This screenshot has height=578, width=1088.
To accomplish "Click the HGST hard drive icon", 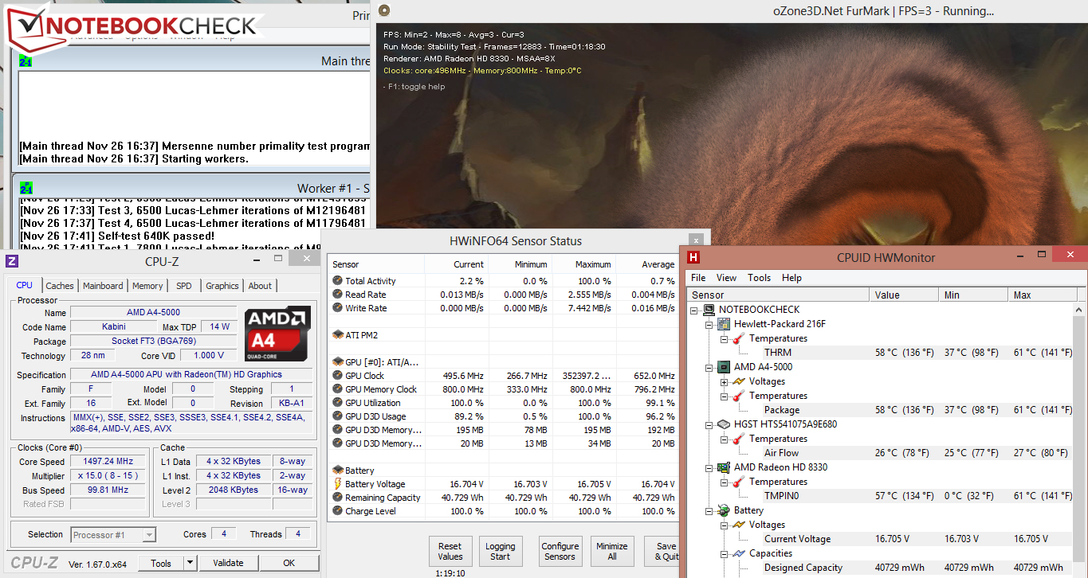I will (724, 424).
